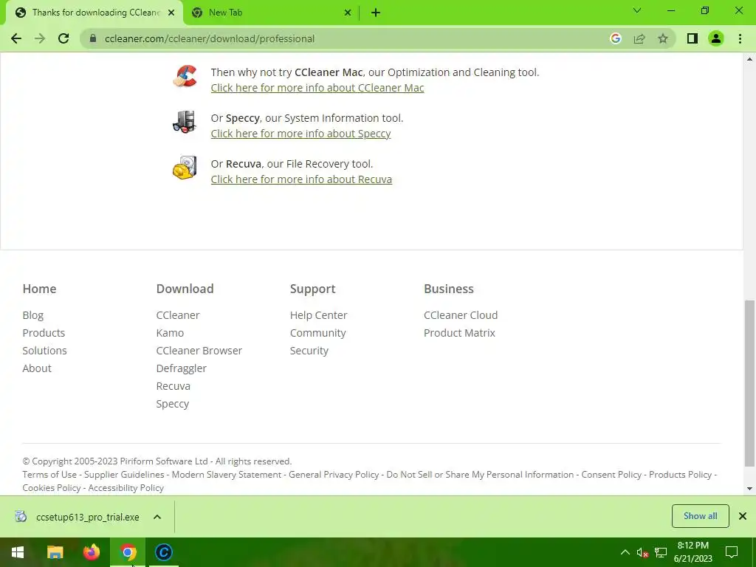Close the downloads bar
Image resolution: width=756 pixels, height=567 pixels.
[x=743, y=516]
